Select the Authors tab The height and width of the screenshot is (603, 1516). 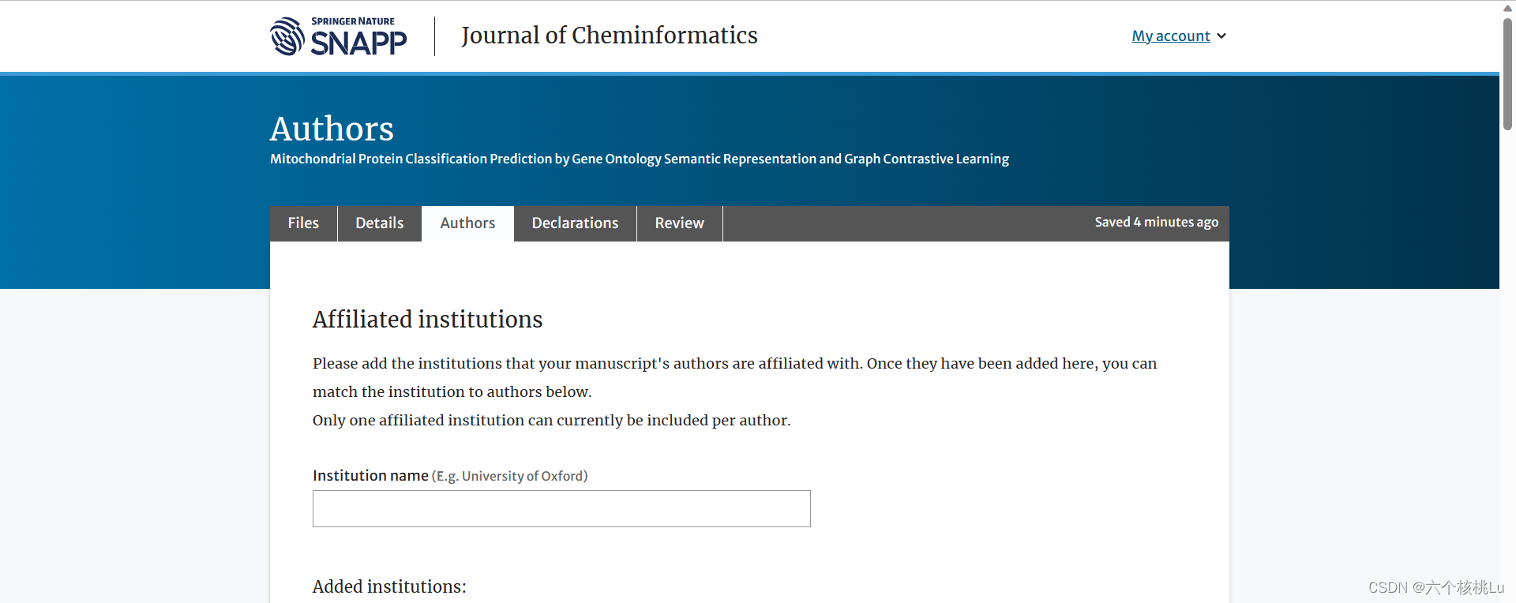coord(467,223)
